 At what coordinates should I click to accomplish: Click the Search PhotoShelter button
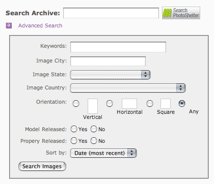[x=181, y=13]
